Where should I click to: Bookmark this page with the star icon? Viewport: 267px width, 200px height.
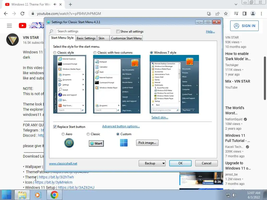[x=226, y=14]
